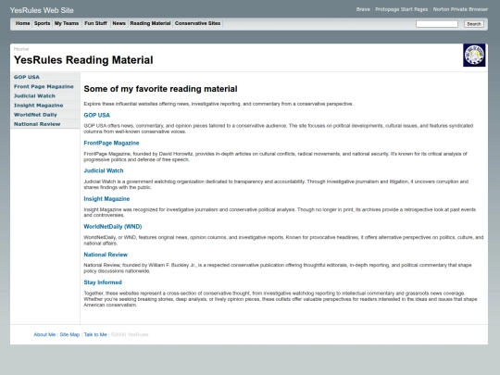Image resolution: width=500 pixels, height=375 pixels.
Task: Follow the Brave link in header
Action: [x=363, y=9]
